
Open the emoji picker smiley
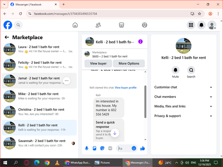134,148
